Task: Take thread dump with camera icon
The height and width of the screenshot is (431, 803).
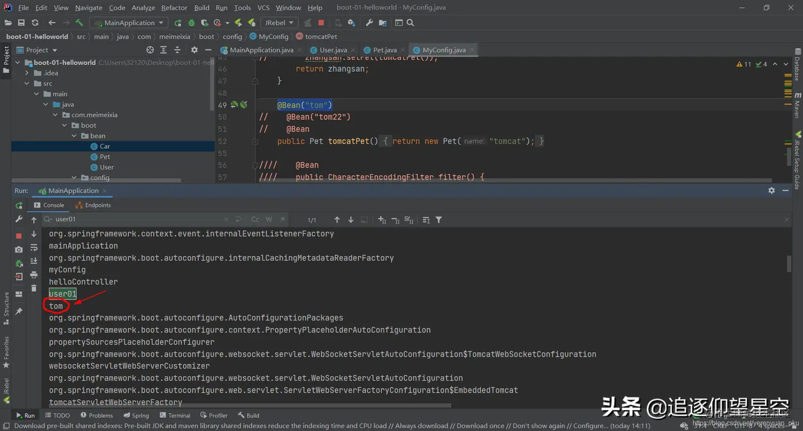Action: coord(19,249)
